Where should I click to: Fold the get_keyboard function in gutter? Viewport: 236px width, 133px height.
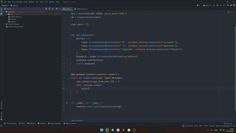(70, 35)
